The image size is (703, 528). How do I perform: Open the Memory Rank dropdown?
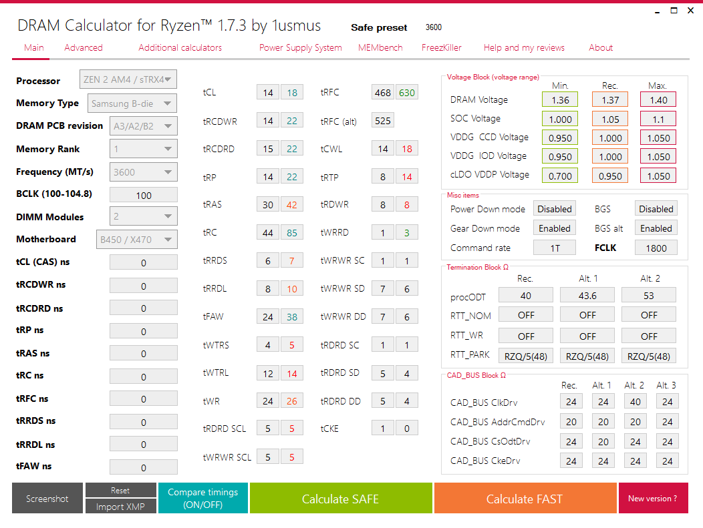coord(143,149)
